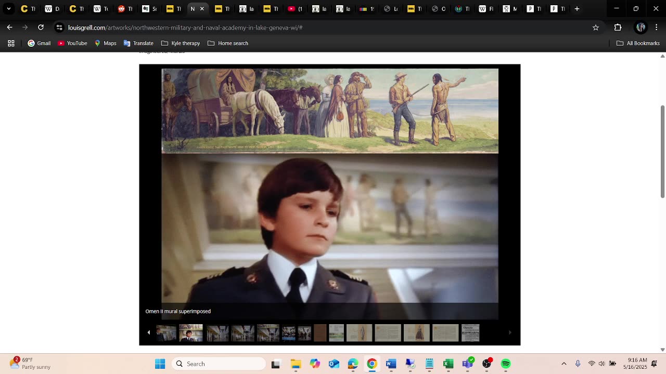Open Spotify from the taskbar
The image size is (666, 374).
506,364
